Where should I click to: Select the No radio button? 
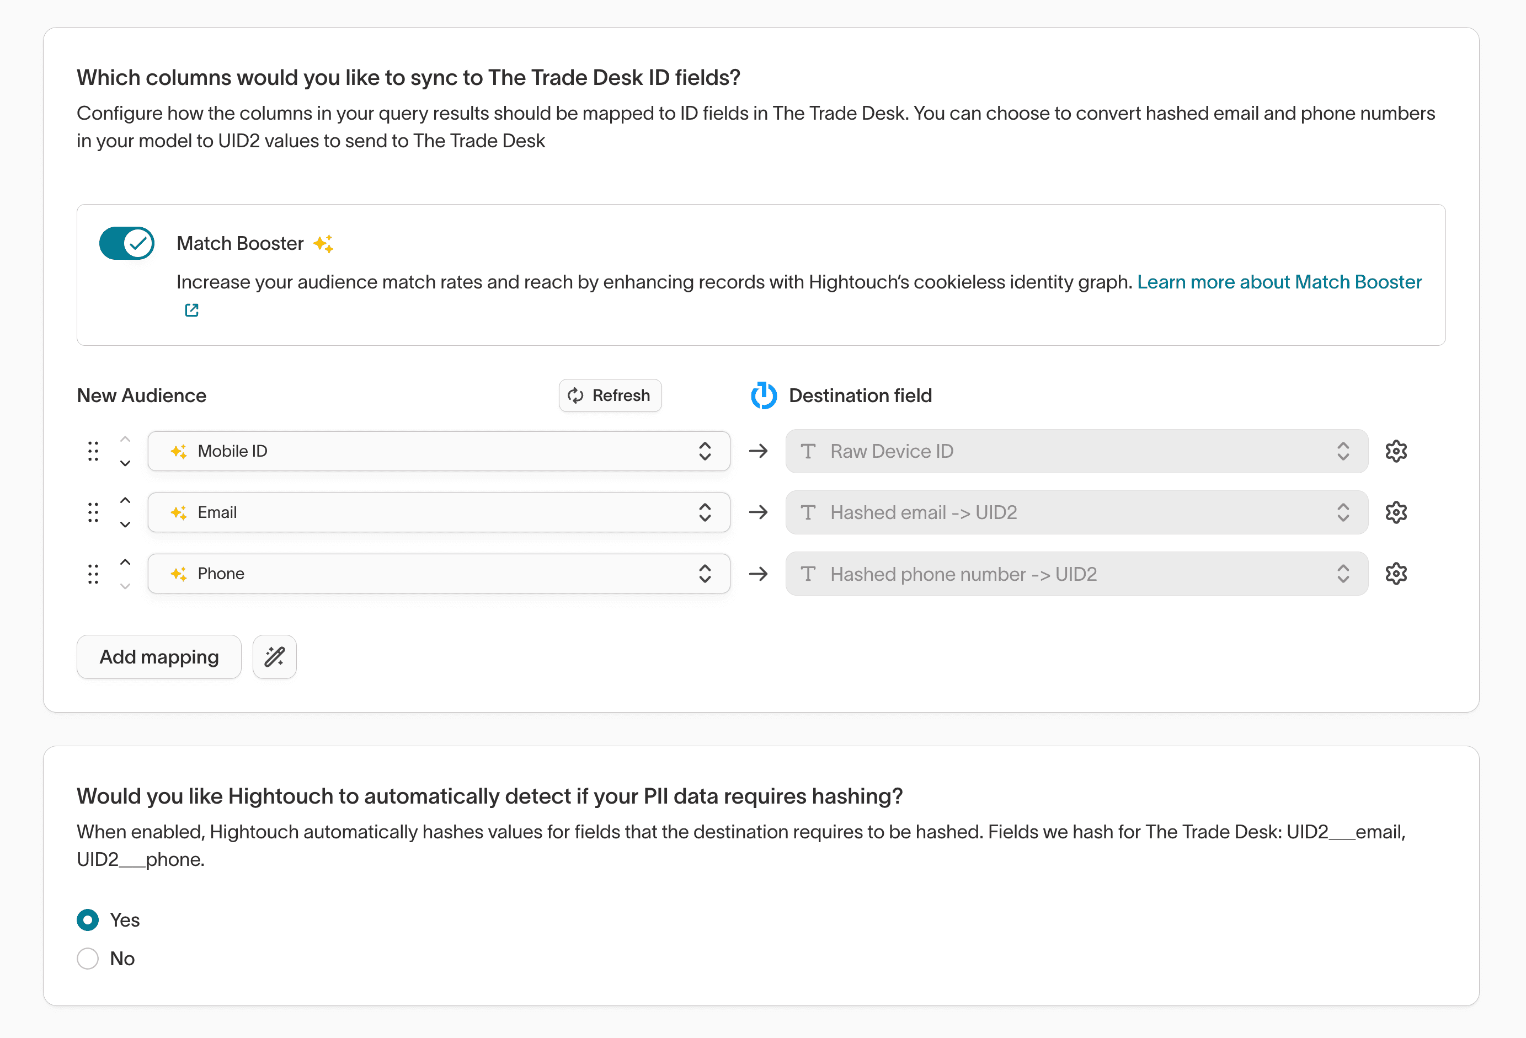(x=87, y=959)
